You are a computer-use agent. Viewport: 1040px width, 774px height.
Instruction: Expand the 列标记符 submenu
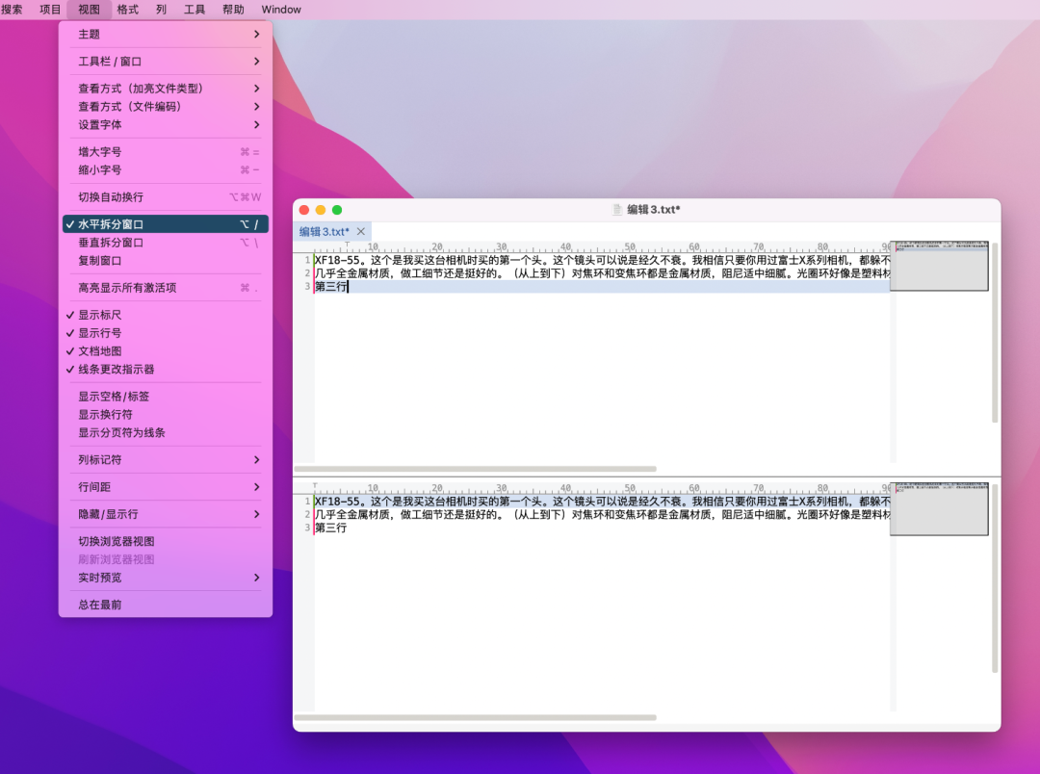166,459
